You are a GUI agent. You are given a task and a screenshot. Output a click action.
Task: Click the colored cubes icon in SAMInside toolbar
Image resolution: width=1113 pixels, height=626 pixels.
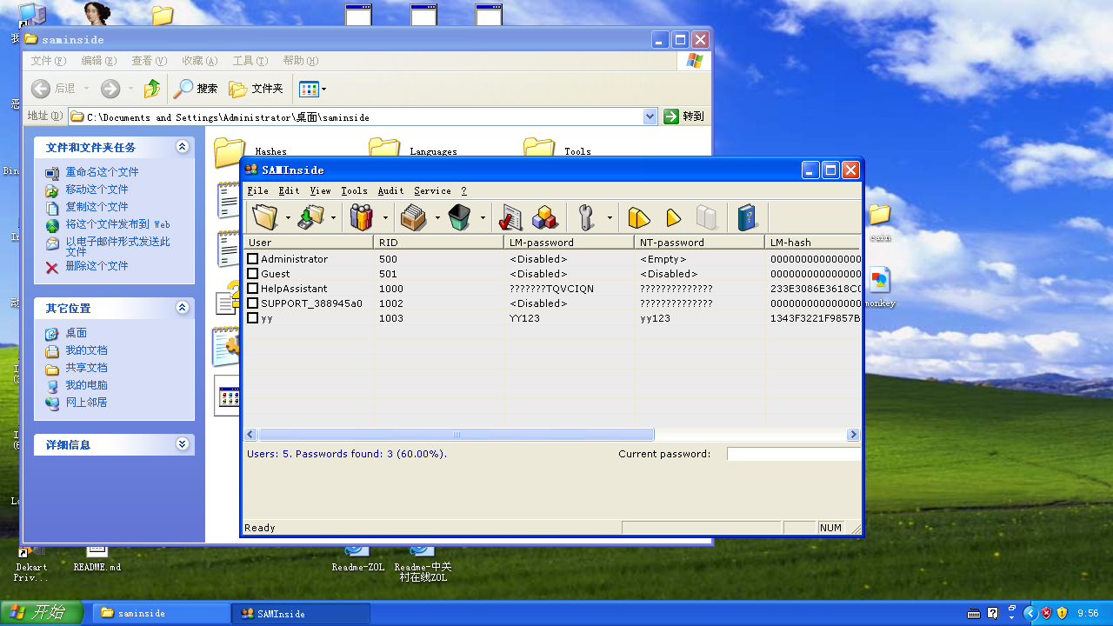point(545,217)
